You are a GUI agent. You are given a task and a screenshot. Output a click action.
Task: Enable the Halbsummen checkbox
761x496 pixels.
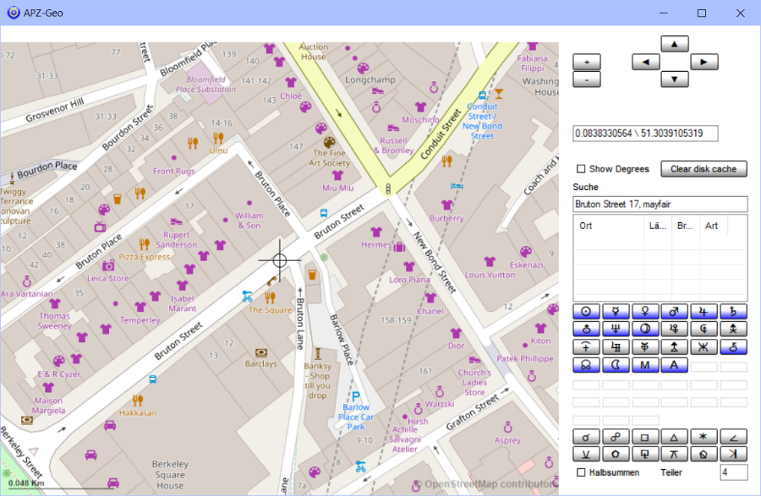pyautogui.click(x=581, y=472)
